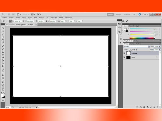Pick the Crop tool
The height and width of the screenshot is (121, 162).
(x=3, y=40)
